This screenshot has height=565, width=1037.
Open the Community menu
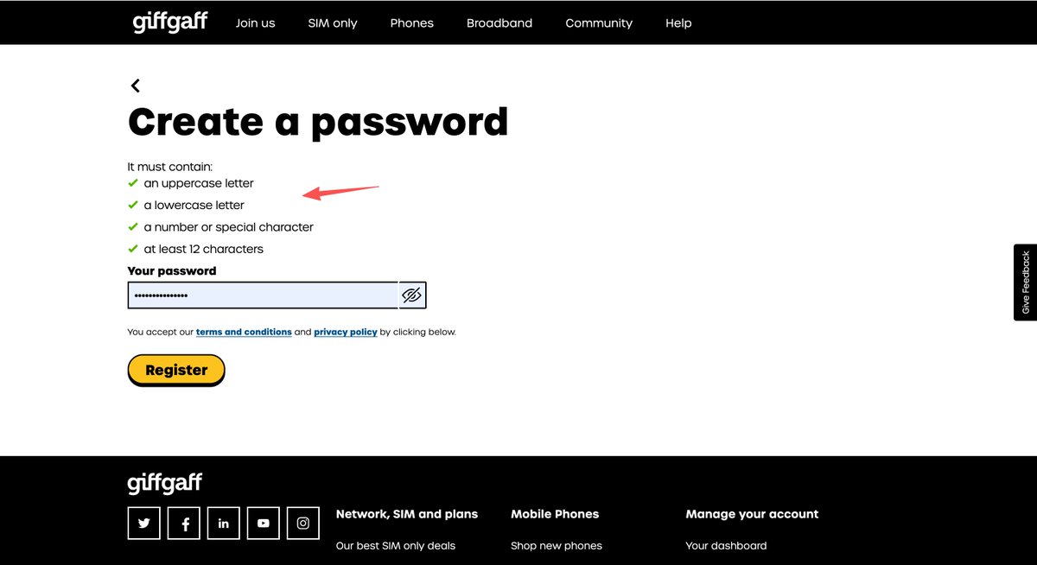(x=599, y=23)
